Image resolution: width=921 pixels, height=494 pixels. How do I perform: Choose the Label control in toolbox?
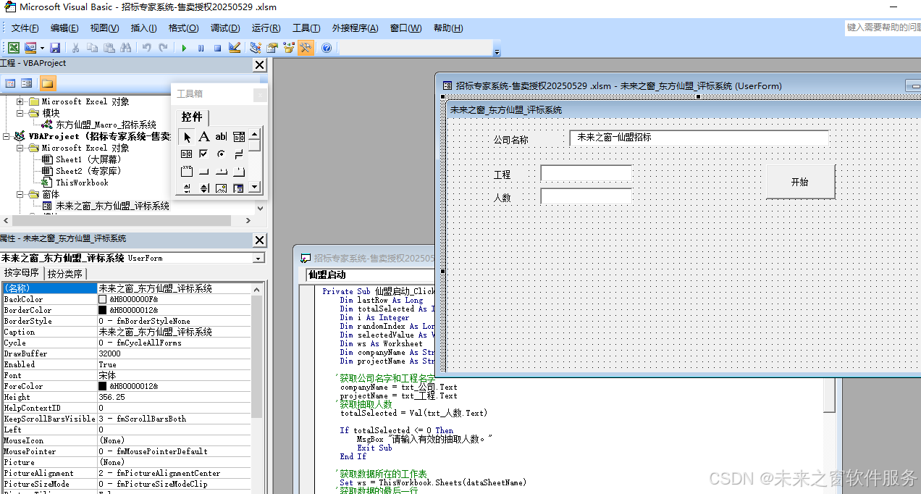point(204,136)
